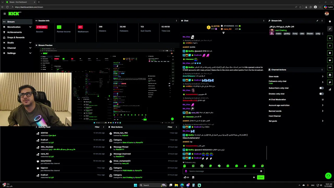Open emoji picker in message box
The height and width of the screenshot is (188, 334).
[261, 171]
